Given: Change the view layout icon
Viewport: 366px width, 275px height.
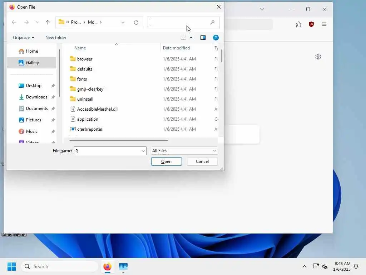Looking at the screenshot, I should pos(183,38).
